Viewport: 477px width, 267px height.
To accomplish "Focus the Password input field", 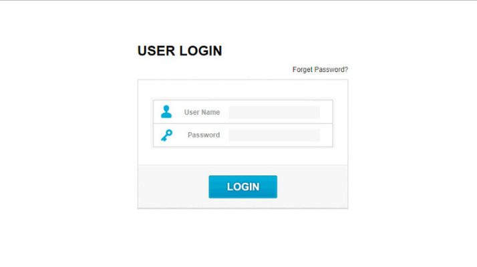I will [274, 135].
